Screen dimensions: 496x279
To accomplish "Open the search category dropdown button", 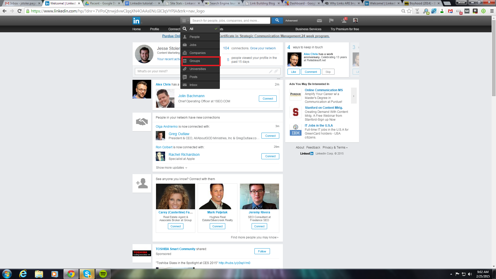I will point(185,20).
